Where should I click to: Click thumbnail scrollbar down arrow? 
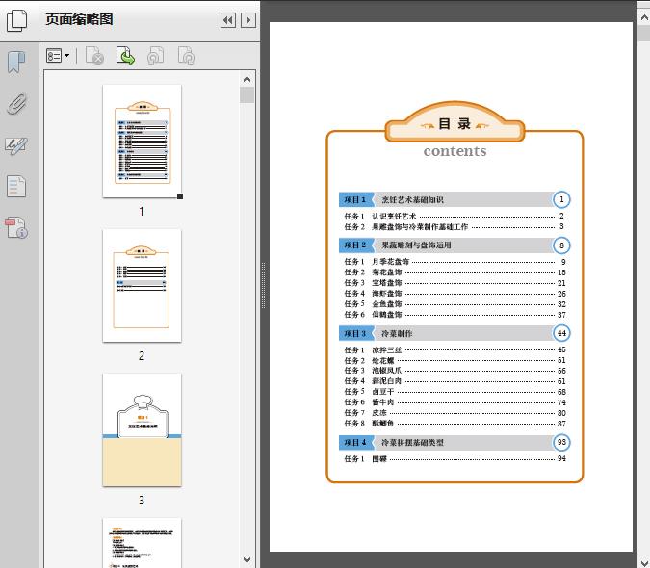point(247,560)
